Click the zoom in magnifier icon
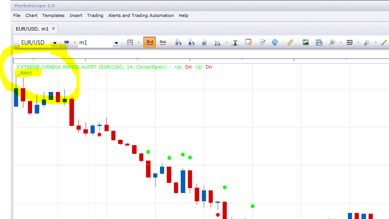Screen dimensions: 389x219 point(178,42)
